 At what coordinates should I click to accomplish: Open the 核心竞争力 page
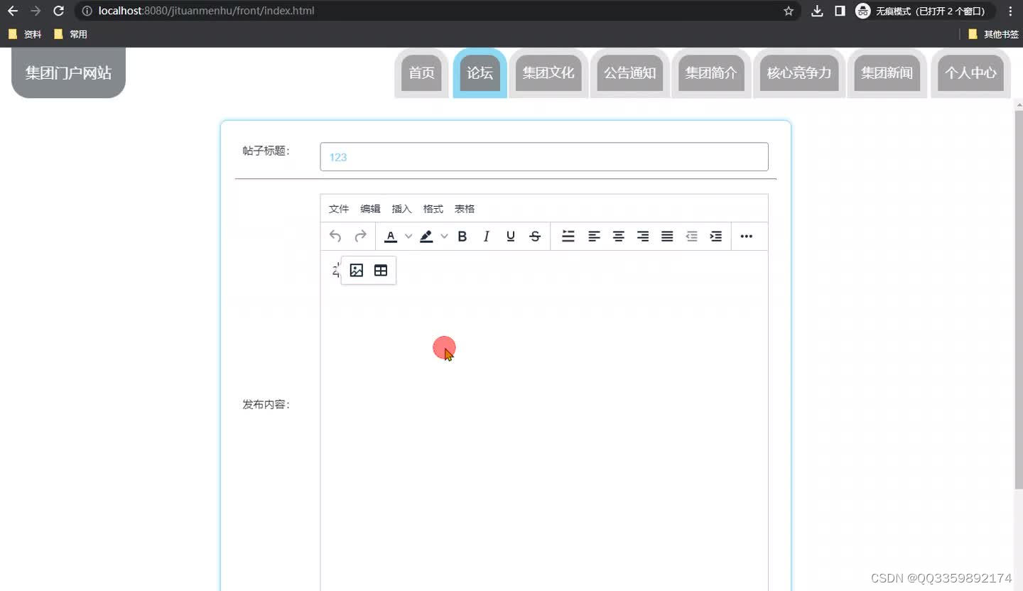coord(799,73)
